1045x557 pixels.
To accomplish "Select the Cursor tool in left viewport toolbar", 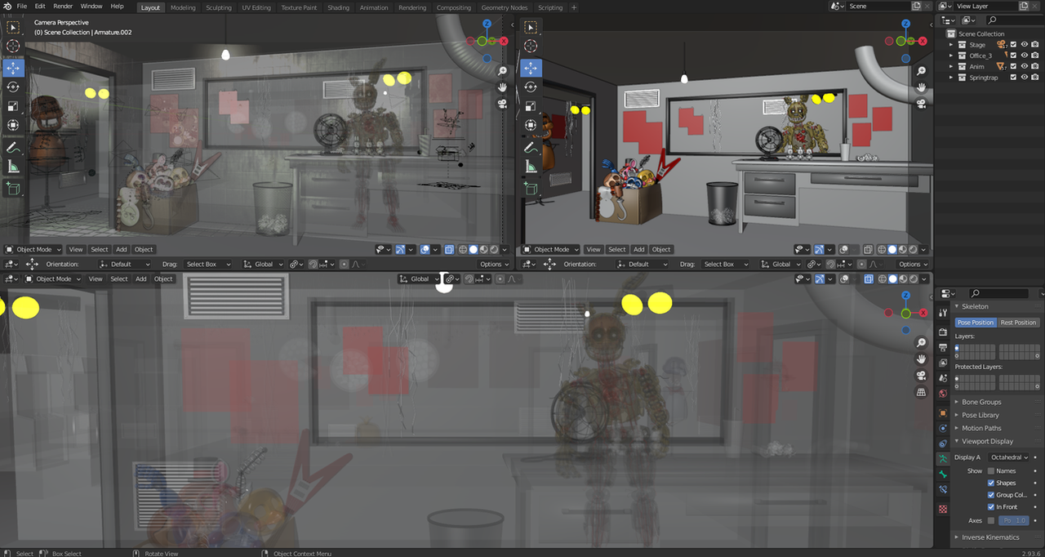I will click(13, 47).
